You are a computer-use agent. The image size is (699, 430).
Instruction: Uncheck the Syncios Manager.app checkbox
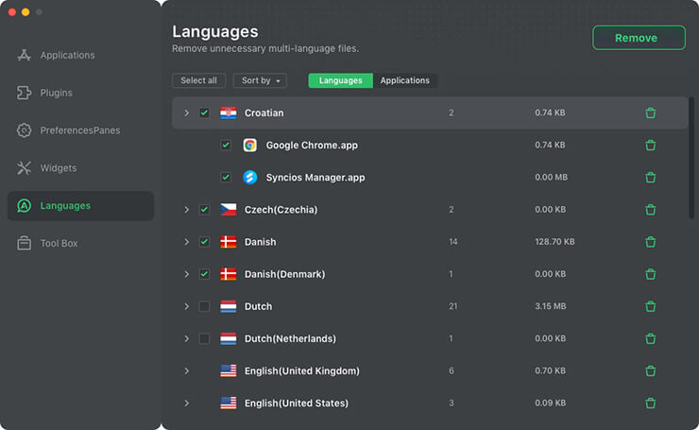[x=226, y=177]
